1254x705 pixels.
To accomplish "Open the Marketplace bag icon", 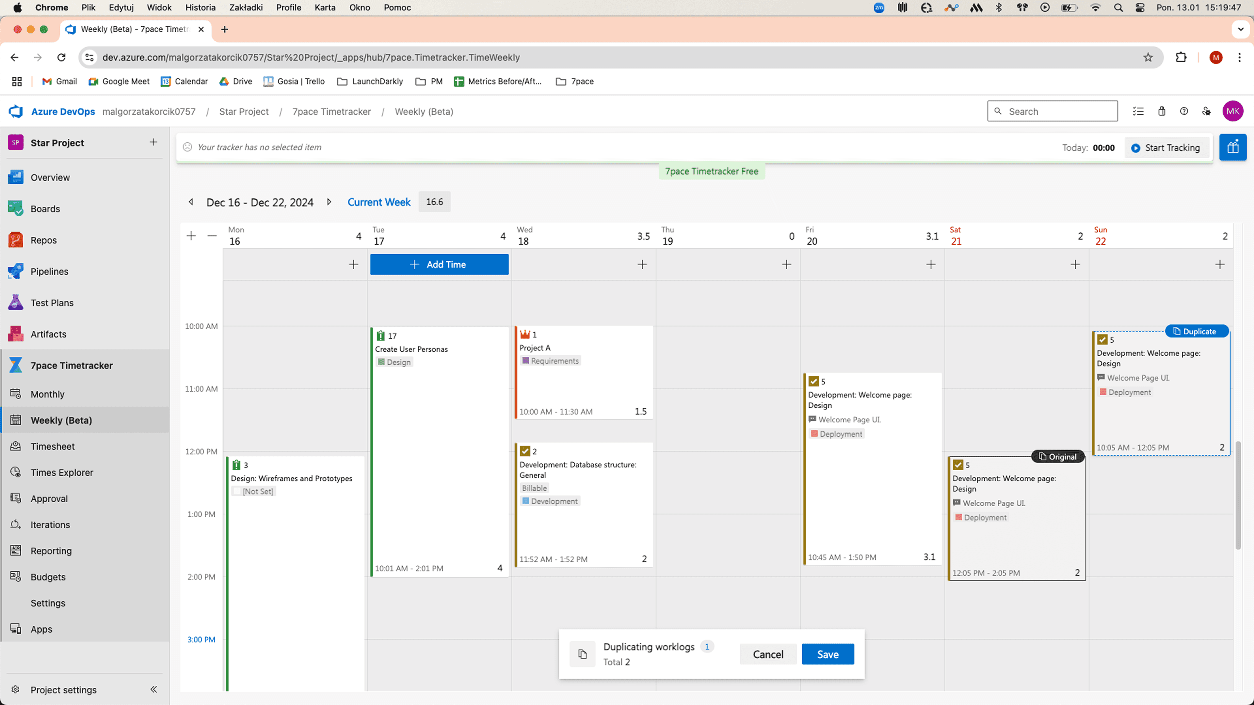I will tap(1162, 111).
